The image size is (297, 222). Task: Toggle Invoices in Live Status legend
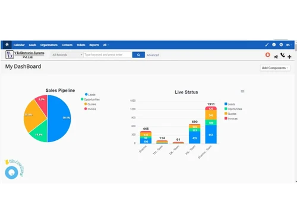(231, 118)
